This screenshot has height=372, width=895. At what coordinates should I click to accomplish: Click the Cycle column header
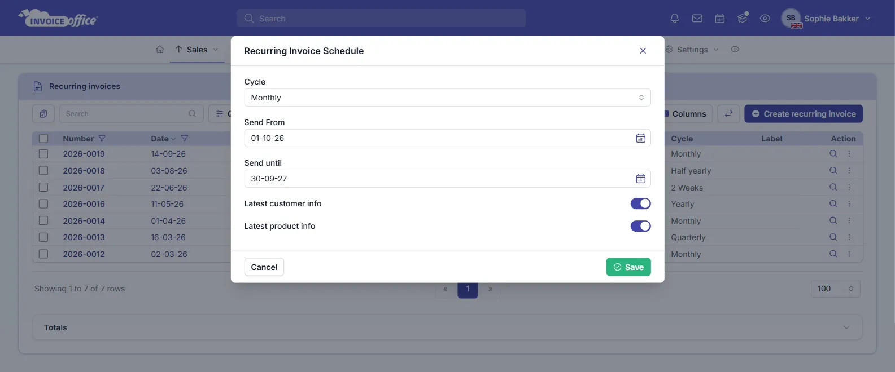(x=682, y=139)
